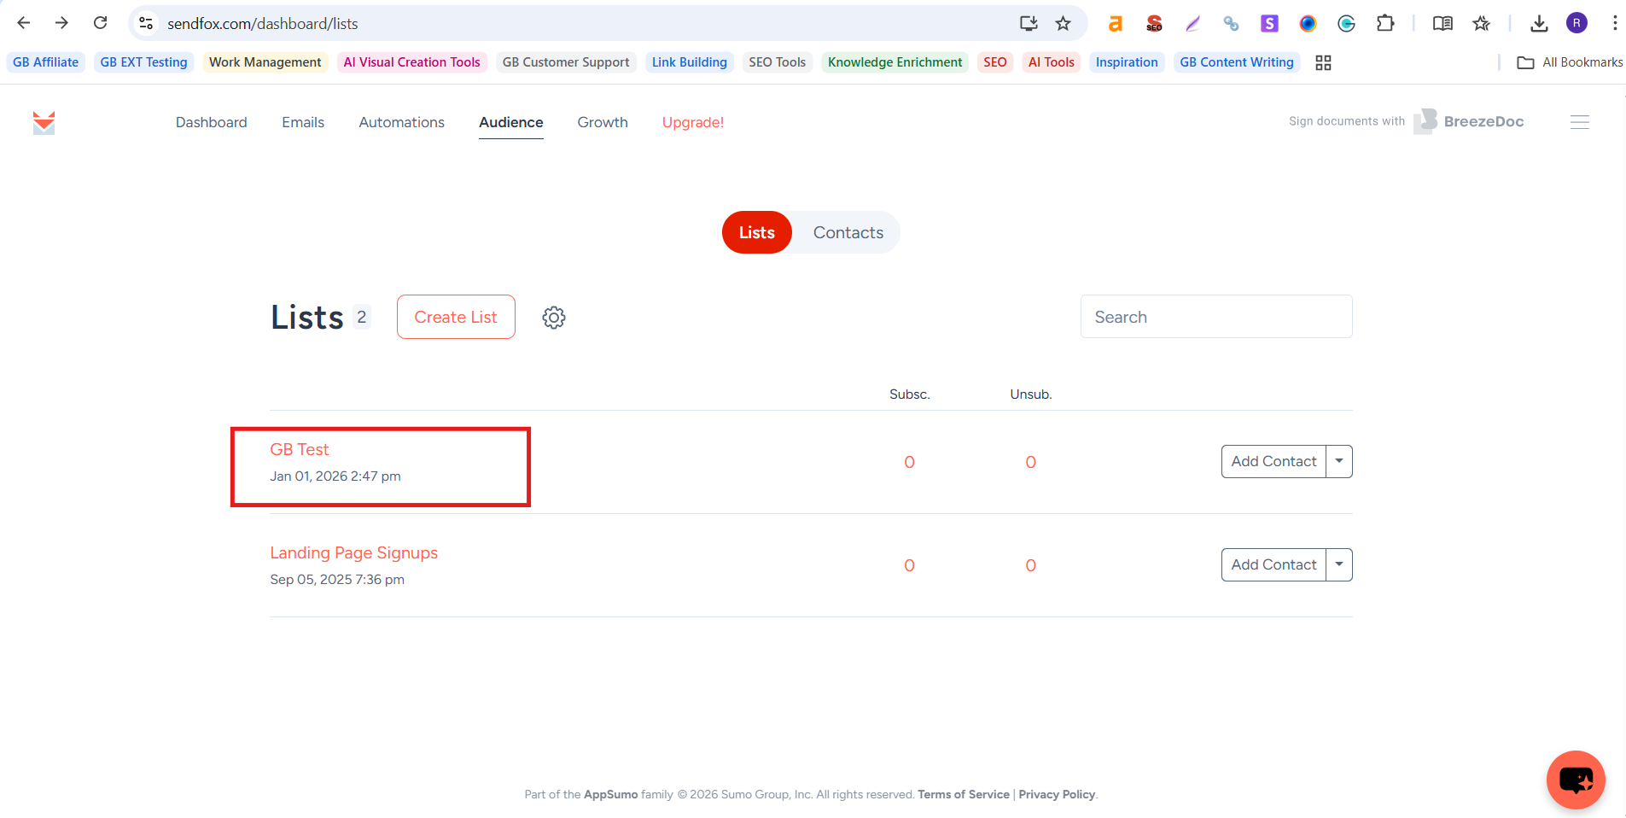1626x818 pixels.
Task: Bookmark this page with the star icon
Action: click(1063, 24)
